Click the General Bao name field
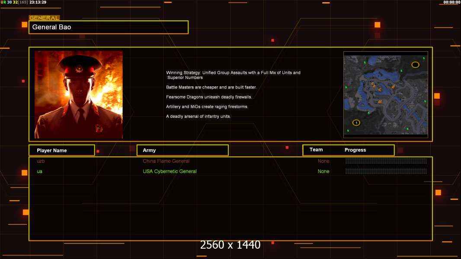461x259 pixels. pos(109,27)
